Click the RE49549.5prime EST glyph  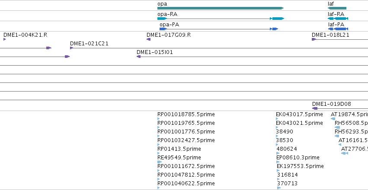(x=160, y=162)
